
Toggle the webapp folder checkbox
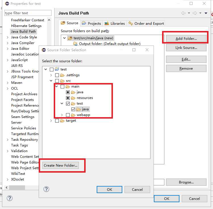click(68, 115)
